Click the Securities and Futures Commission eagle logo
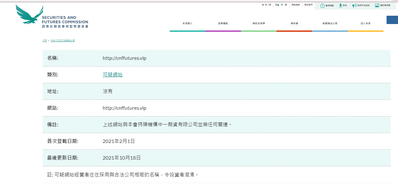The image size is (398, 191). [29, 14]
